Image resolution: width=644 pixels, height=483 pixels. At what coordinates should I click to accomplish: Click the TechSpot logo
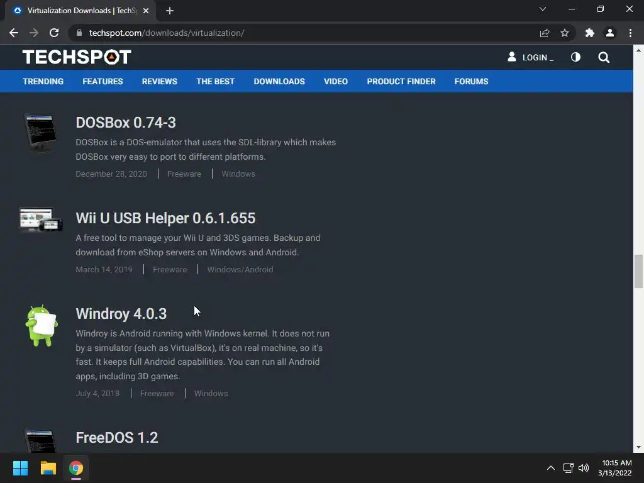click(x=77, y=57)
